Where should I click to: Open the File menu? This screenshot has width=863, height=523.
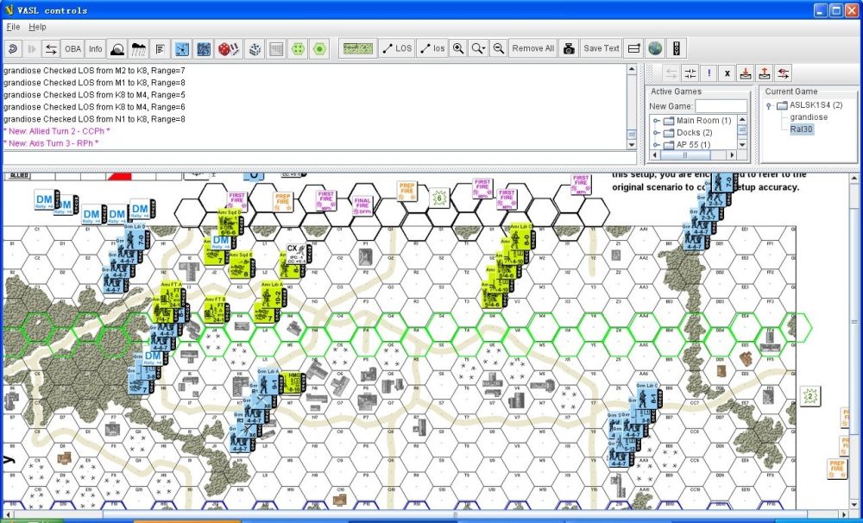click(x=13, y=27)
